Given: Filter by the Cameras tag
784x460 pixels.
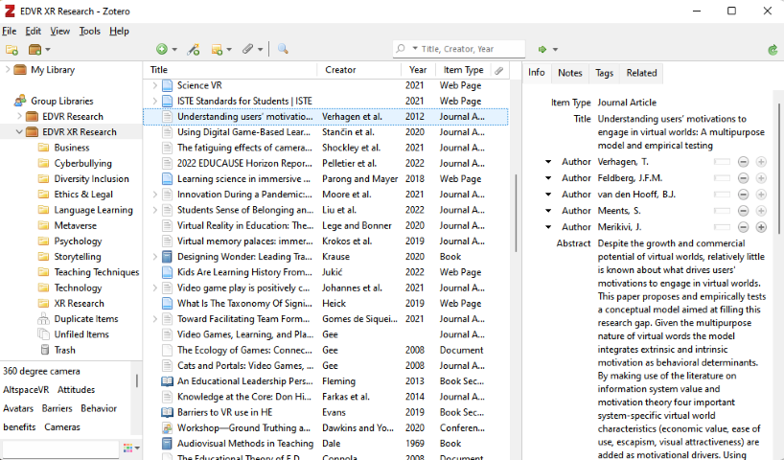Looking at the screenshot, I should [x=62, y=427].
